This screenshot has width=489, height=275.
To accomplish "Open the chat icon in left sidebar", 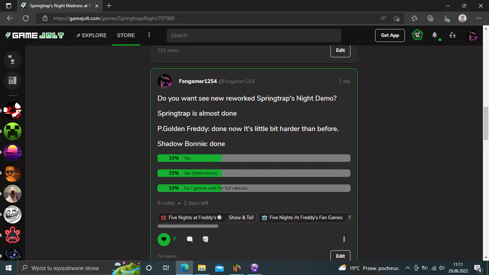I will [x=12, y=60].
